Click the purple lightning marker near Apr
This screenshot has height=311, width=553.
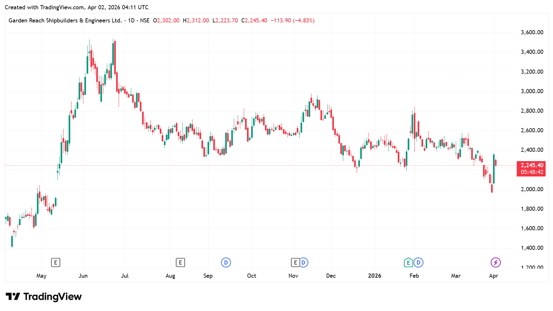click(x=496, y=263)
